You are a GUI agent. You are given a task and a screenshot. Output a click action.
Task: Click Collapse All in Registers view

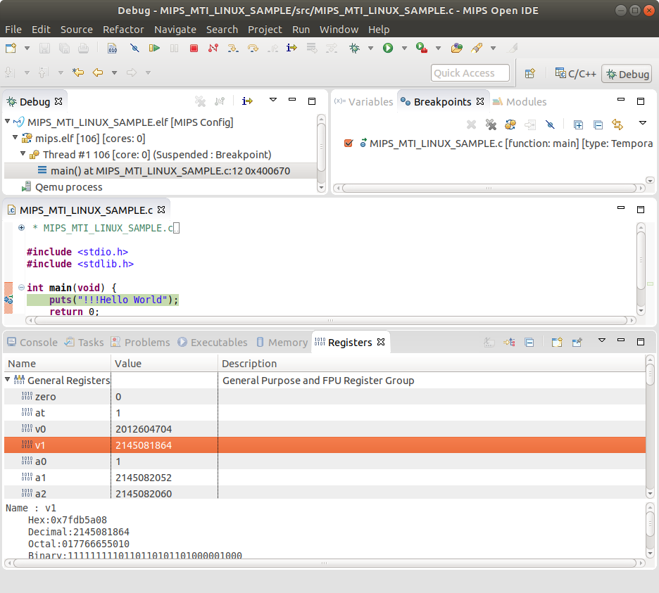click(x=529, y=343)
